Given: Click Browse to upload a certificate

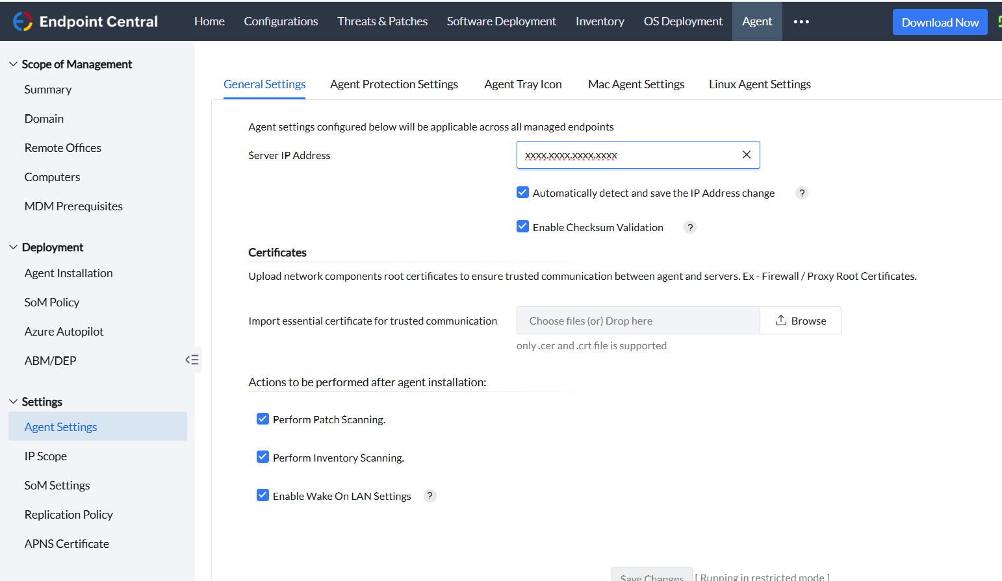Looking at the screenshot, I should 801,321.
